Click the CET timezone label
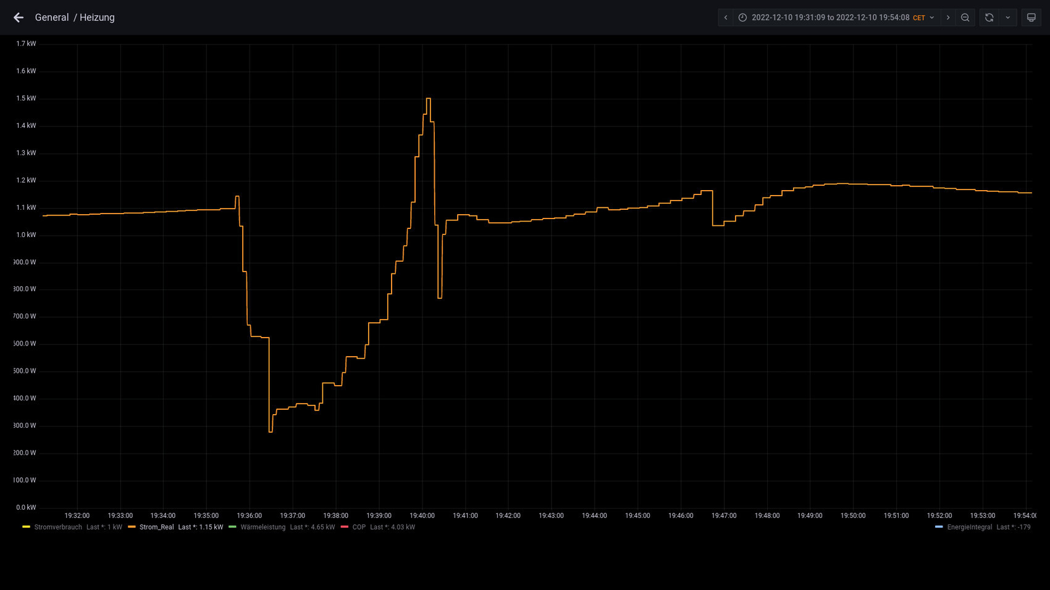The width and height of the screenshot is (1050, 590). click(919, 18)
